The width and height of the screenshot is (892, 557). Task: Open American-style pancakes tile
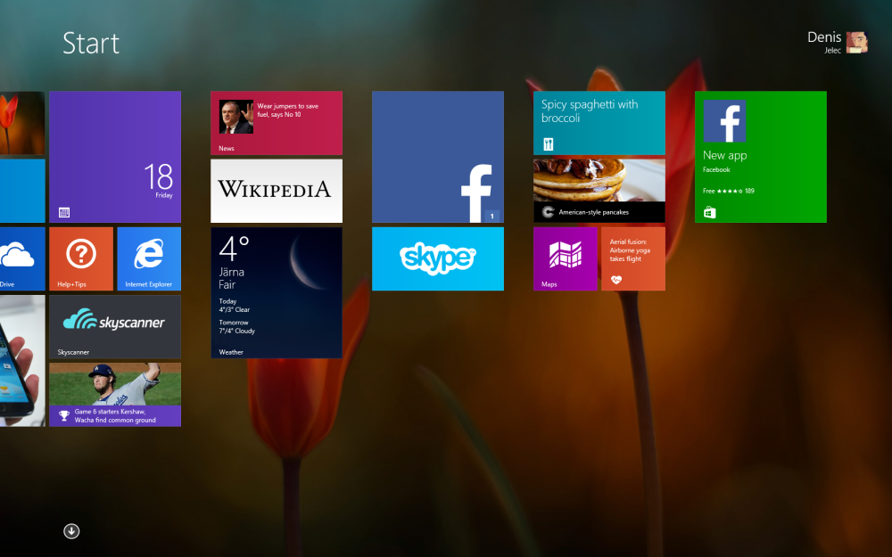coord(599,190)
